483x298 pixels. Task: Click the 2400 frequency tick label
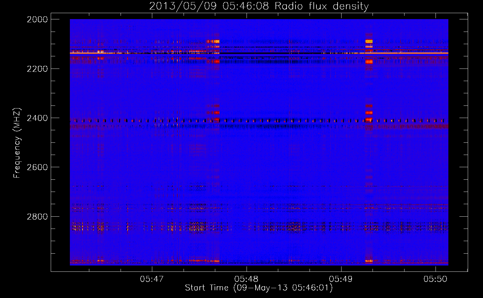point(37,118)
